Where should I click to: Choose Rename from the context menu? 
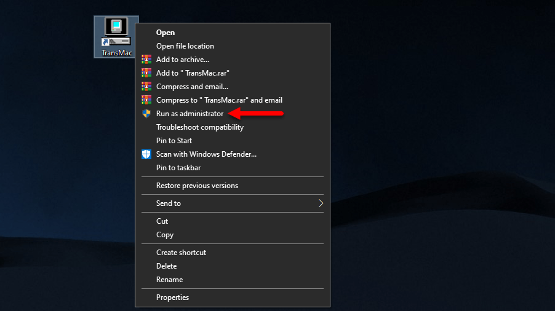(233, 280)
